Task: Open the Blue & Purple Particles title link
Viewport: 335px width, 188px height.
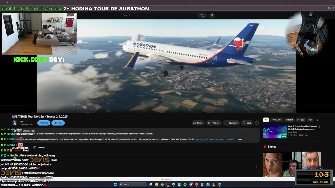Action: click(x=302, y=128)
